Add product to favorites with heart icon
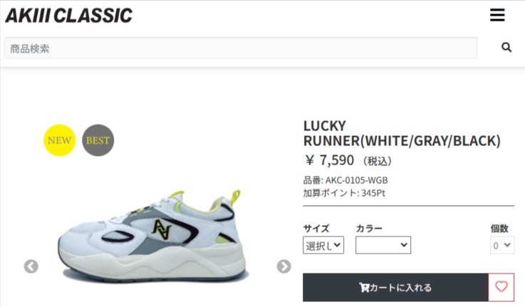525x307 pixels. click(x=501, y=287)
